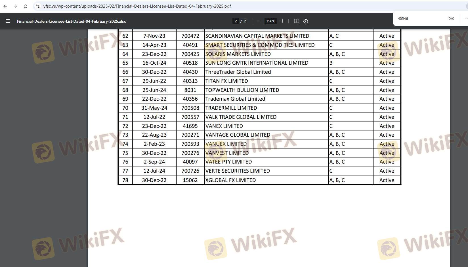Image resolution: width=468 pixels, height=267 pixels.
Task: Select the date 14-Apr-23
Action: [x=154, y=45]
